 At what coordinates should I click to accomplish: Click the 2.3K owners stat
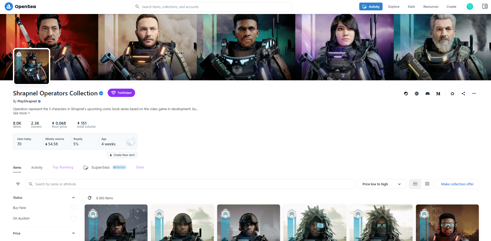point(36,125)
